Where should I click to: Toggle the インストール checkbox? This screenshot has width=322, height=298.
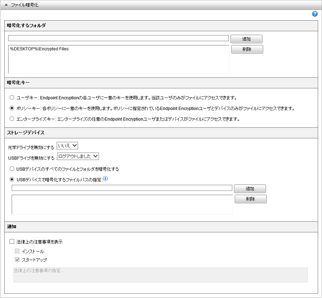point(17,251)
